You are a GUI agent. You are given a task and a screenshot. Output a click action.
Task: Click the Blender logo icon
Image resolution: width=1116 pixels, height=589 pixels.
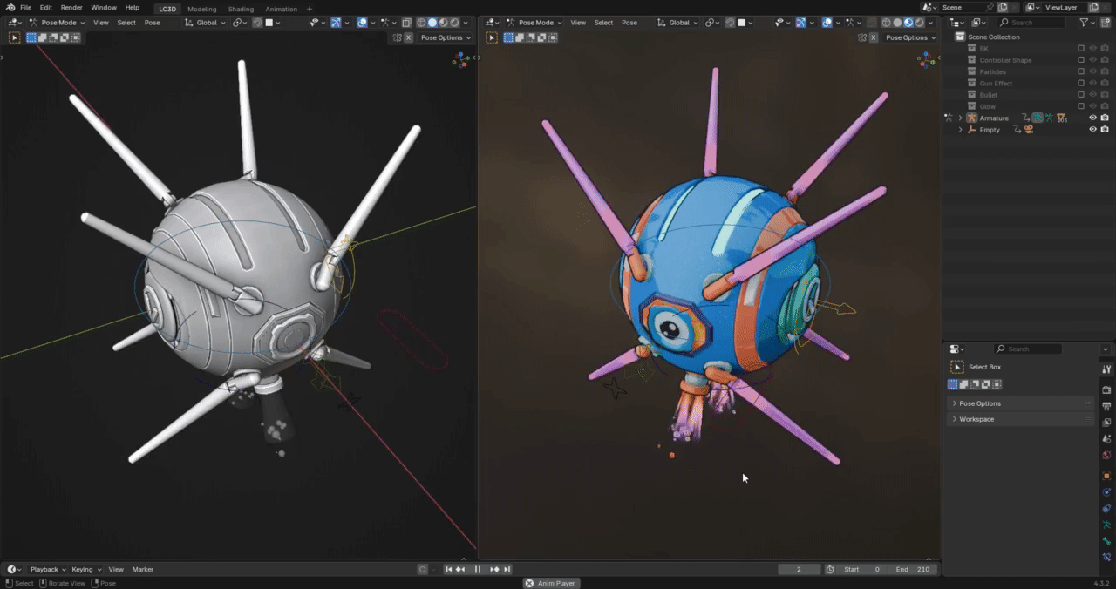click(10, 8)
